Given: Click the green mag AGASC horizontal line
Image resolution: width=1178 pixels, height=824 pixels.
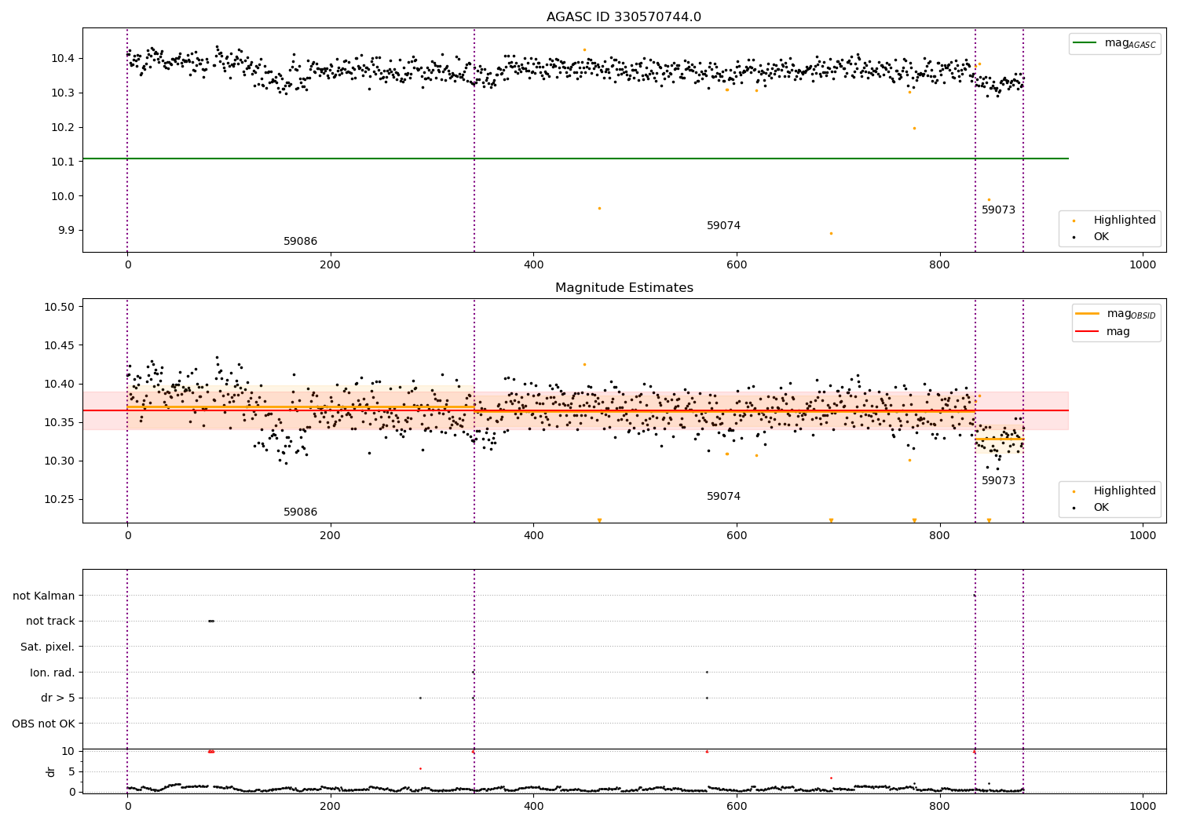Looking at the screenshot, I should tap(575, 159).
